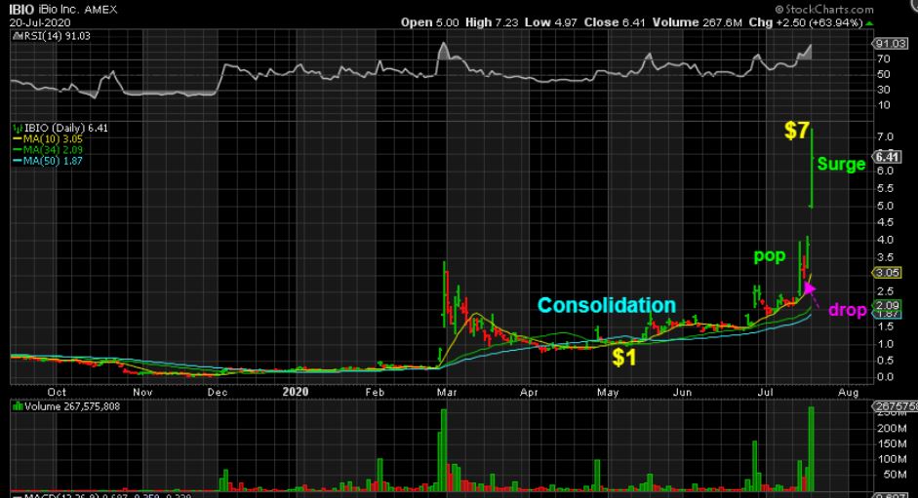Click the volume bars icon before Volume
The width and height of the screenshot is (918, 498).
(x=19, y=406)
